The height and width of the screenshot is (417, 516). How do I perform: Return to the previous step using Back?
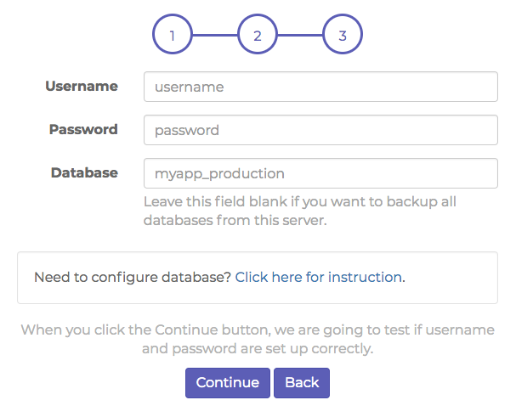[x=302, y=383]
